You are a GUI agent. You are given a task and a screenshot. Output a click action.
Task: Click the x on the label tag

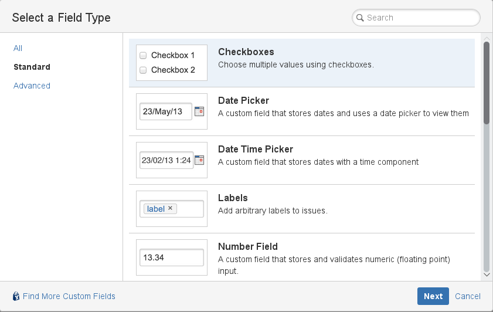point(170,208)
